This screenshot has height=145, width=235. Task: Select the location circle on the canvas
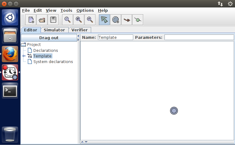pos(174,111)
